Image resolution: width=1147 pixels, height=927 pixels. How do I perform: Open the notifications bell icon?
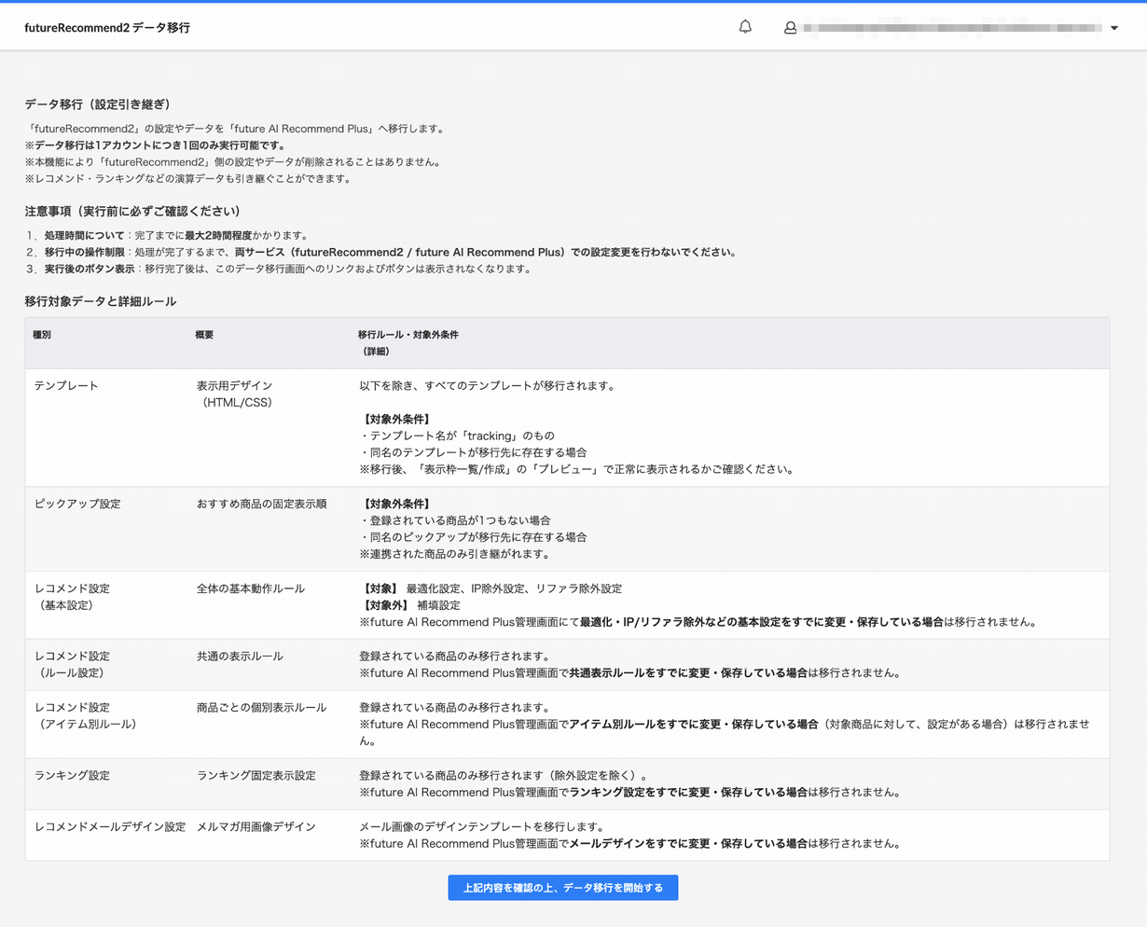point(745,27)
